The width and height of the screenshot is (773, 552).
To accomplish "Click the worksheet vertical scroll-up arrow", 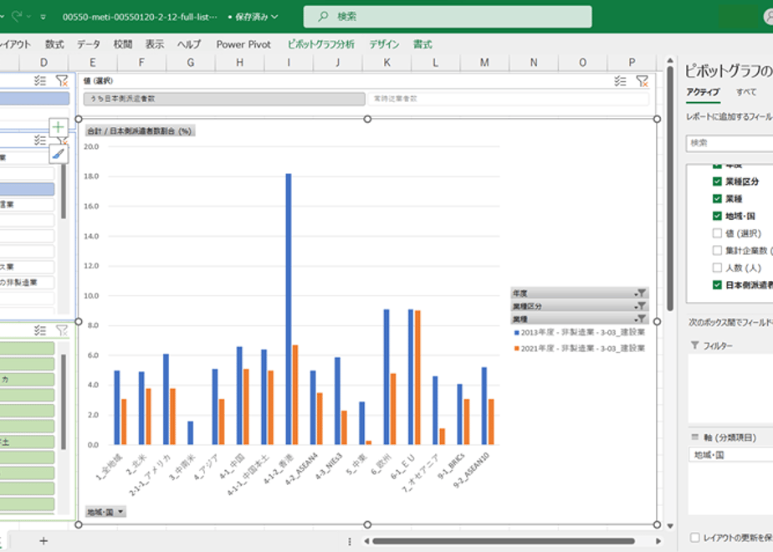I will point(670,60).
